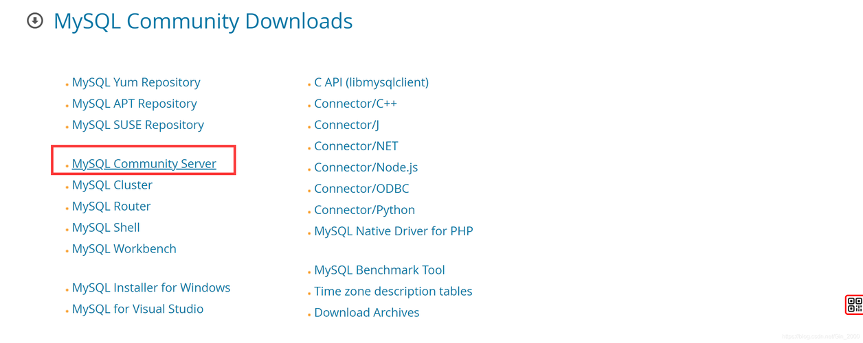Click MySQL for Visual Studio
Image resolution: width=863 pixels, height=343 pixels.
click(x=137, y=309)
